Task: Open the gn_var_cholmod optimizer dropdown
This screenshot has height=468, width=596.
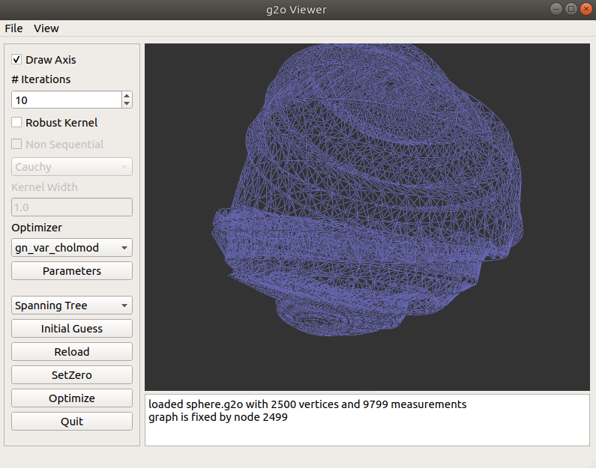Action: coord(72,248)
